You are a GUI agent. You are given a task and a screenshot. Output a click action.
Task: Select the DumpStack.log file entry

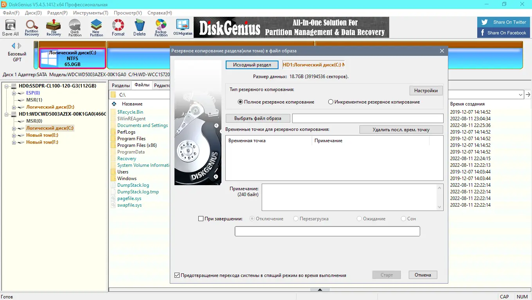[x=133, y=185]
